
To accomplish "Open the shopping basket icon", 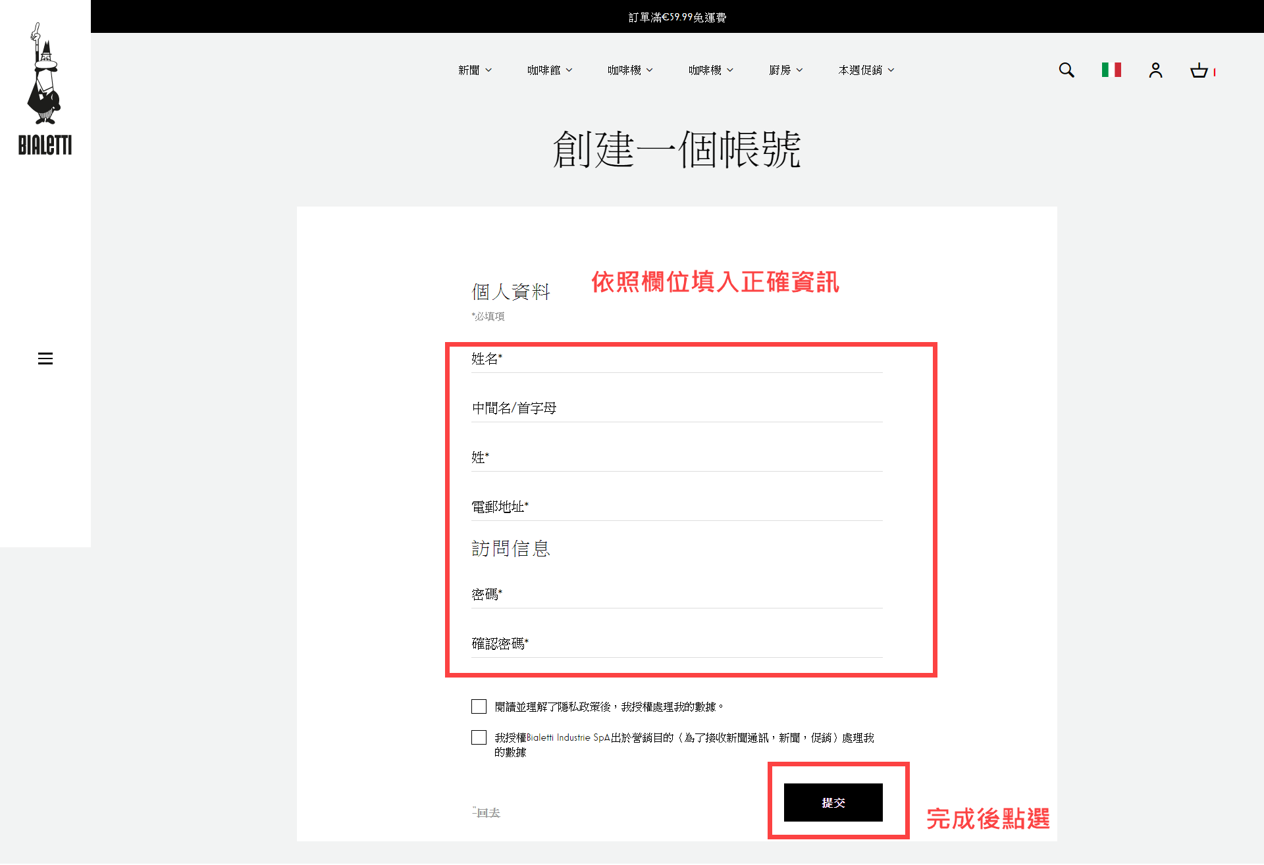I will tap(1199, 70).
